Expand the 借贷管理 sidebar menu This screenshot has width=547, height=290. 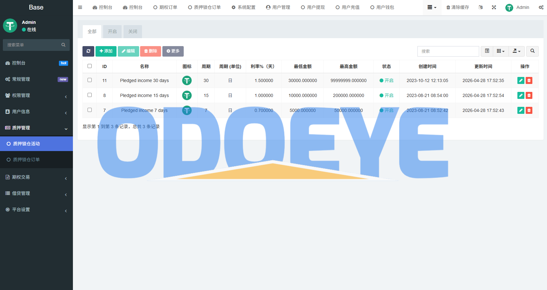(36, 193)
